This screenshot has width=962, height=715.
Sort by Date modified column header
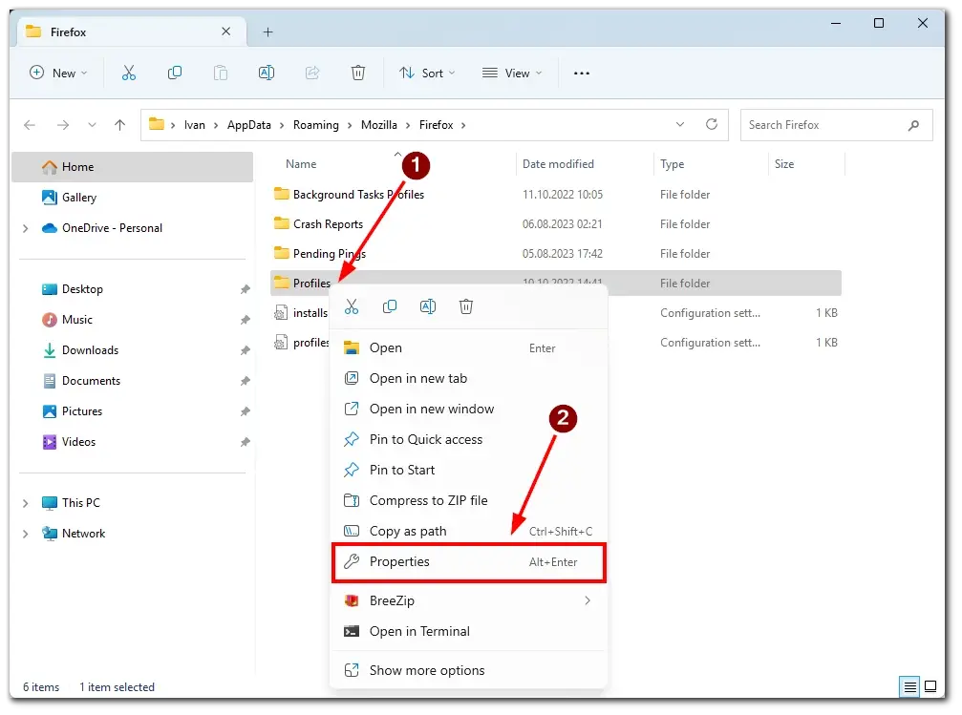(x=558, y=164)
